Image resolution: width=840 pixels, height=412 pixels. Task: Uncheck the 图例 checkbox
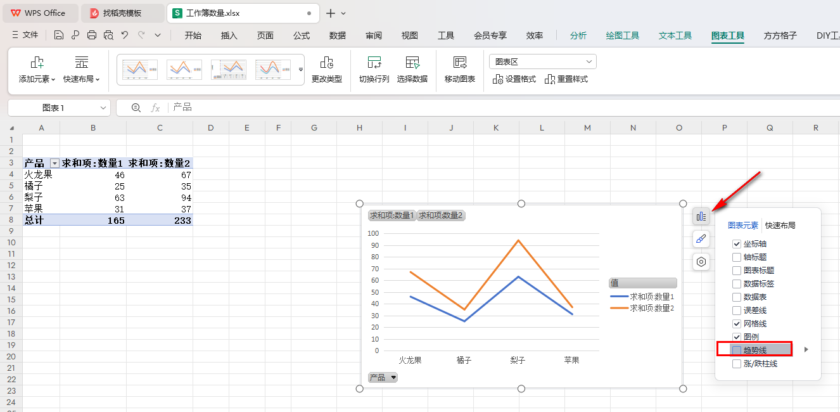point(737,337)
